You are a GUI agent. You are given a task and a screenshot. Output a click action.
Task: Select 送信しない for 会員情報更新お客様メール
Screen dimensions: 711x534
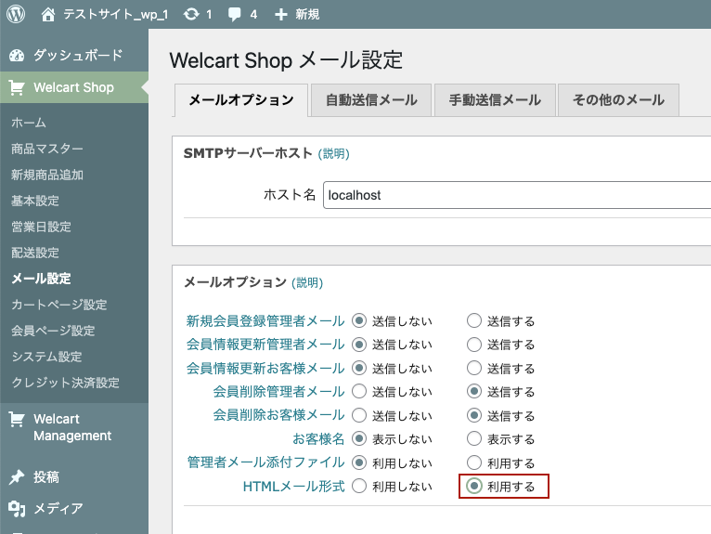pyautogui.click(x=359, y=368)
